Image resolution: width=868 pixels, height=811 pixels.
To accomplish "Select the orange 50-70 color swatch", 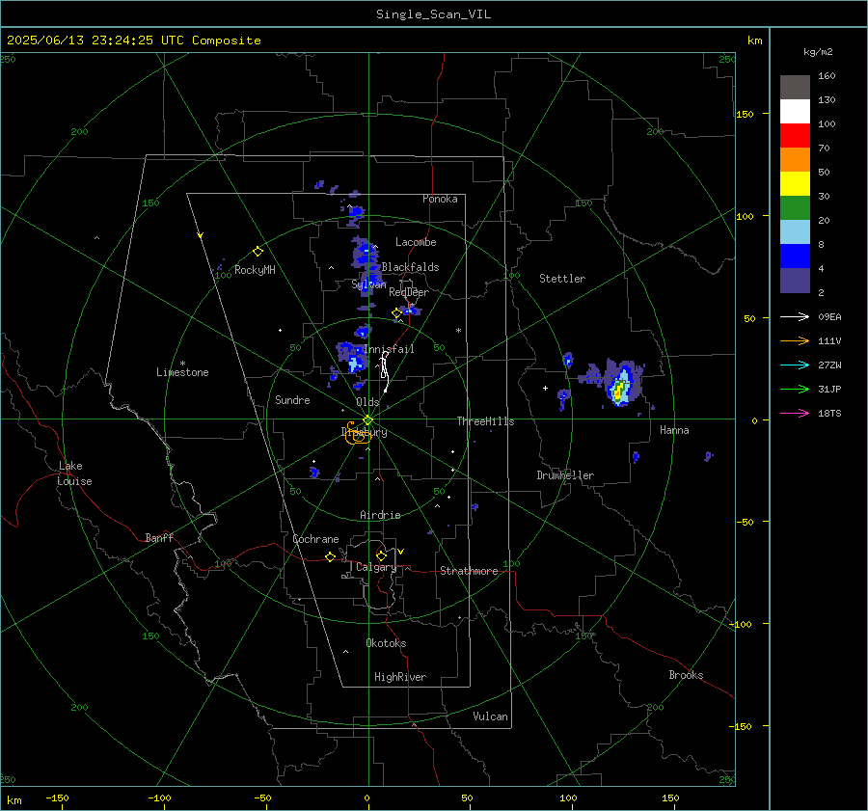I will click(795, 160).
